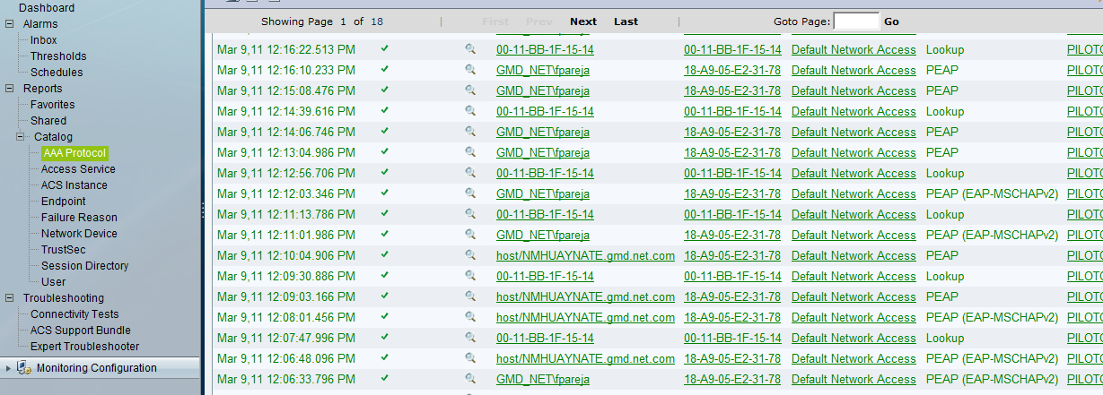Collapse the Reports tree node
Image resolution: width=1103 pixels, height=395 pixels.
pyautogui.click(x=10, y=89)
